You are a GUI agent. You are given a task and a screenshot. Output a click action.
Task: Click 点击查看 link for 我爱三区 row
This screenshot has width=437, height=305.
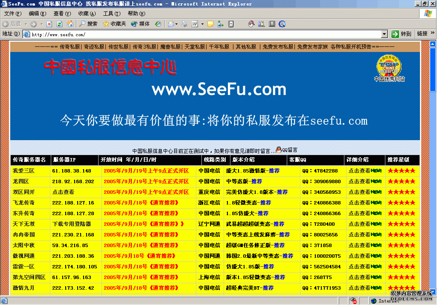[x=359, y=171]
